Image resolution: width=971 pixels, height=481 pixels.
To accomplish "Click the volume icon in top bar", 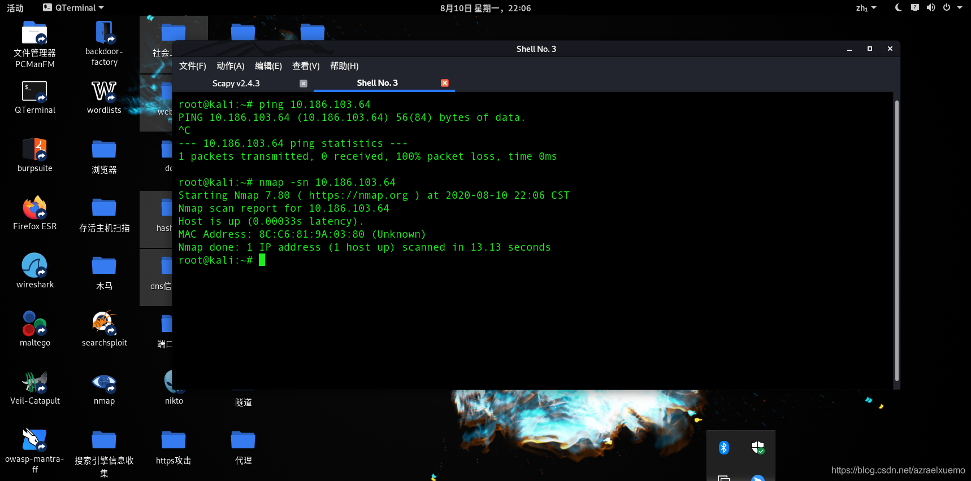I will pos(931,8).
